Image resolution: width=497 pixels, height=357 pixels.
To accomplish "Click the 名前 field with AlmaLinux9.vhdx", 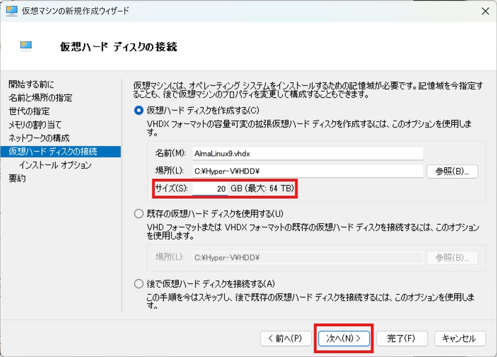I will pyautogui.click(x=307, y=153).
